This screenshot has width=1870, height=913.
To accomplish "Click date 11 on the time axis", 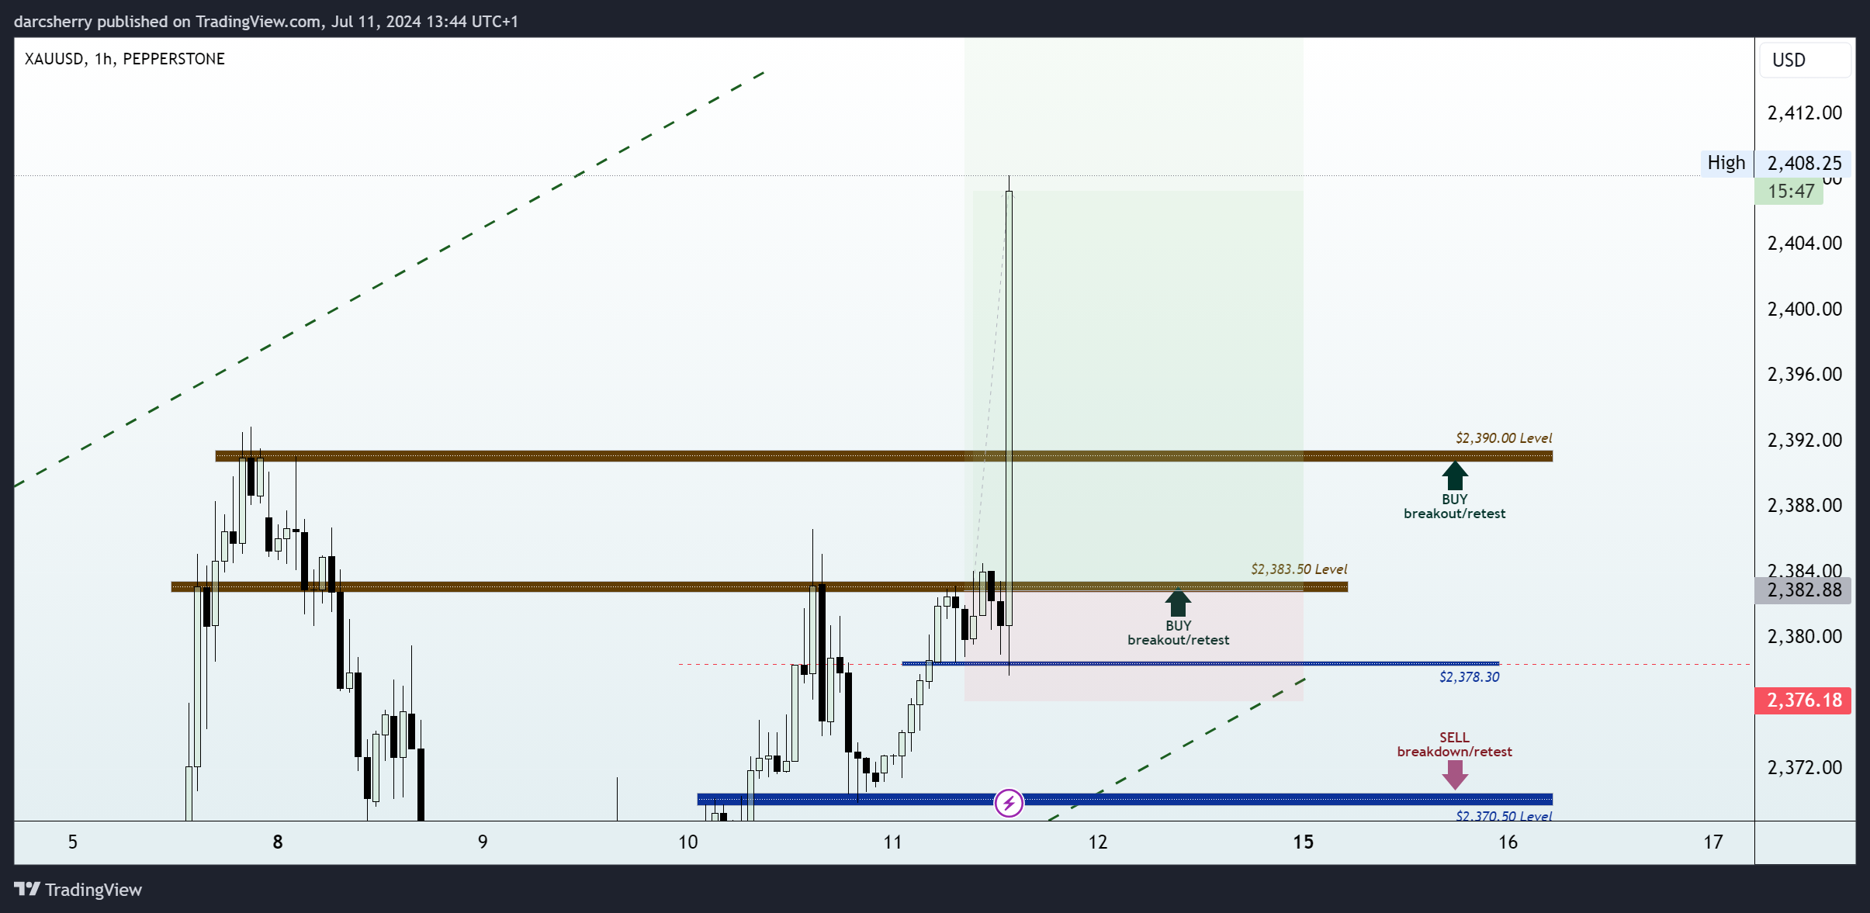I will (x=892, y=842).
